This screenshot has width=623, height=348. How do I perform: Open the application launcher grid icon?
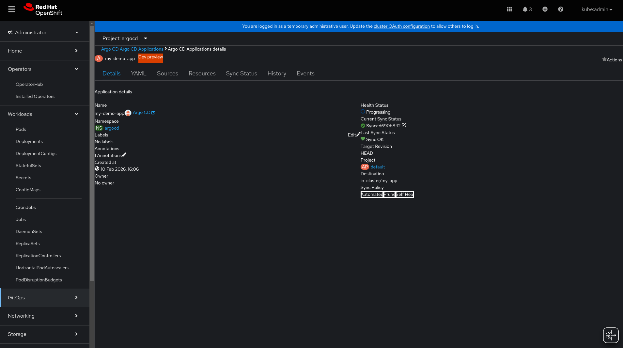[x=509, y=9]
